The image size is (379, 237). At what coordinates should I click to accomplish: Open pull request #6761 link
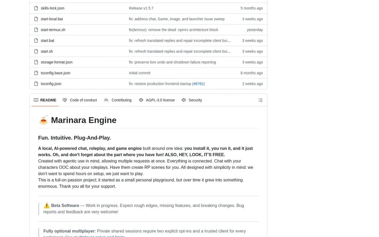[x=199, y=84]
